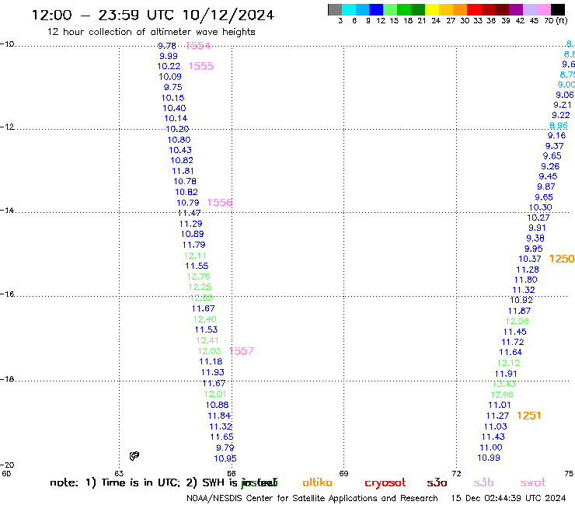Click the value 10.37 beside pass 1250
Screen dimensions: 575x505
click(x=530, y=259)
